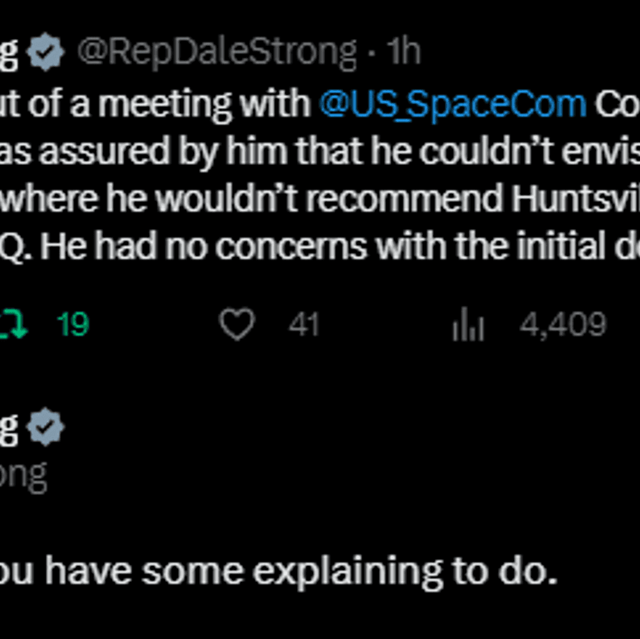Click the green retweet count 19

point(73,324)
